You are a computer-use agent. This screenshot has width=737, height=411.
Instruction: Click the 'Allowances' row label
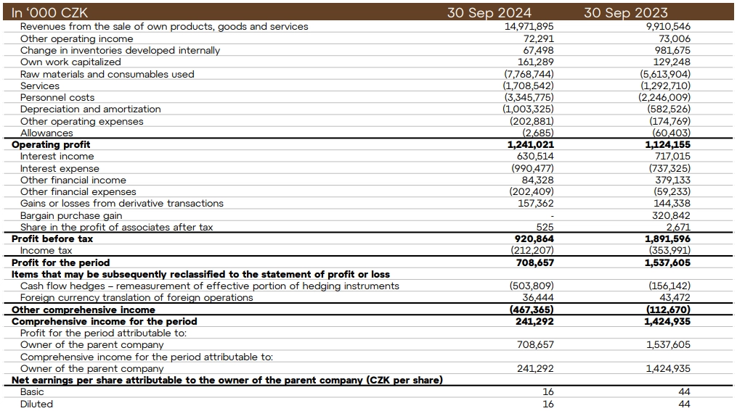click(x=46, y=133)
